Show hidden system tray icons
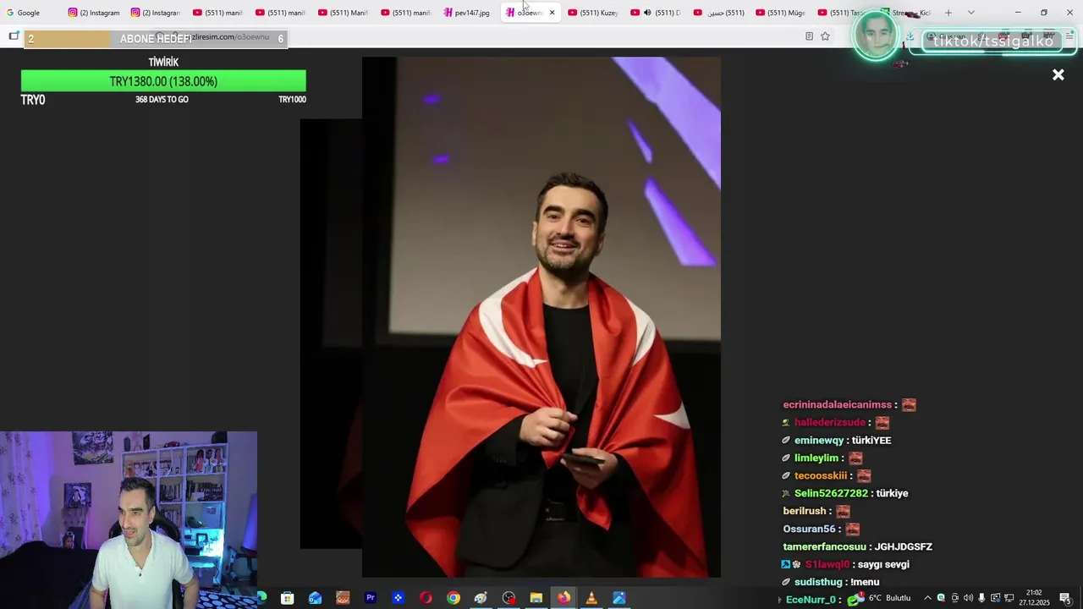The image size is (1083, 609). [x=927, y=598]
